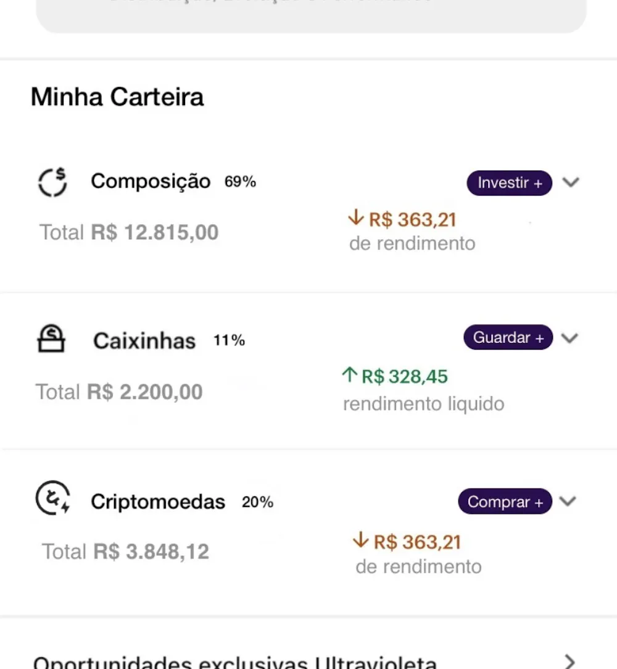Expand the Criptomoedas section chevron
The width and height of the screenshot is (617, 669).
point(568,501)
